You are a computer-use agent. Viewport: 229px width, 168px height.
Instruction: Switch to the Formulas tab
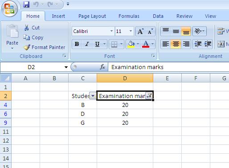point(129,16)
